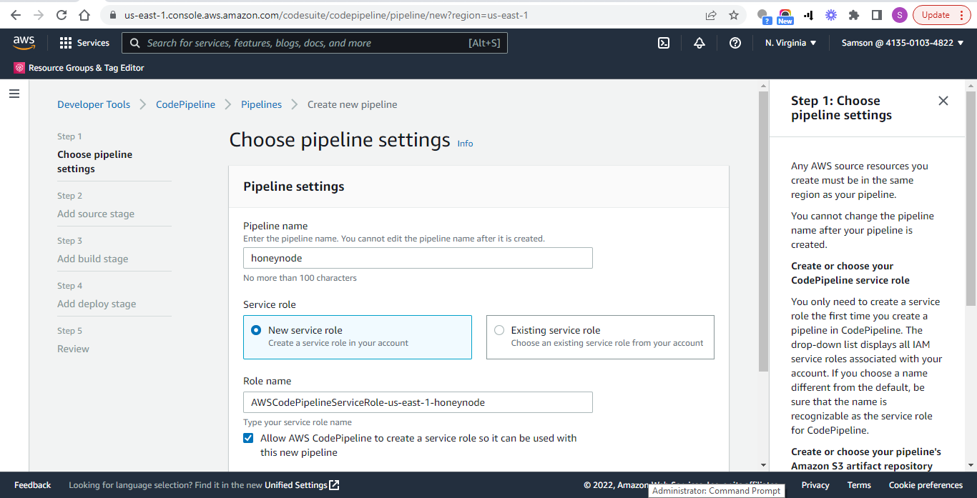Open AWS CloudShell from the top bar
Screen dimensions: 977x498
663,43
